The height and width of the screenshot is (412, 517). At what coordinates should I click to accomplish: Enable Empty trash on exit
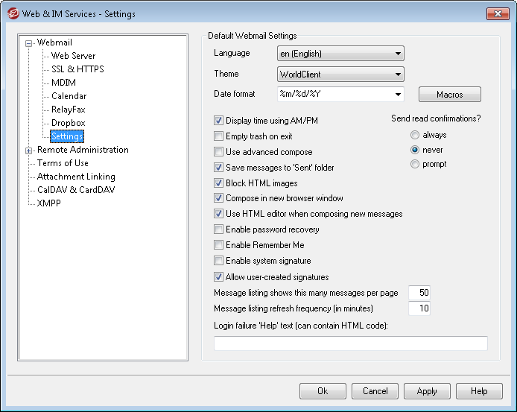click(x=219, y=136)
